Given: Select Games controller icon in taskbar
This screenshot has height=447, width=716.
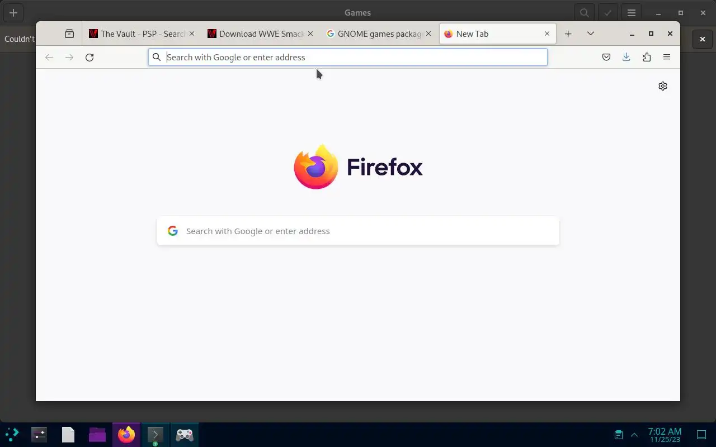Looking at the screenshot, I should tap(185, 434).
